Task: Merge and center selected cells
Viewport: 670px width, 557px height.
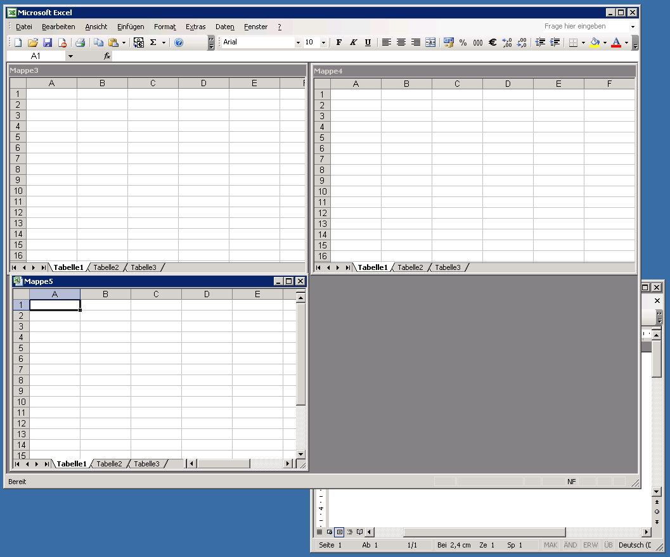Action: (x=430, y=42)
